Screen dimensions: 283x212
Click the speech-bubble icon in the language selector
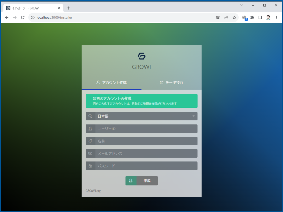90,116
